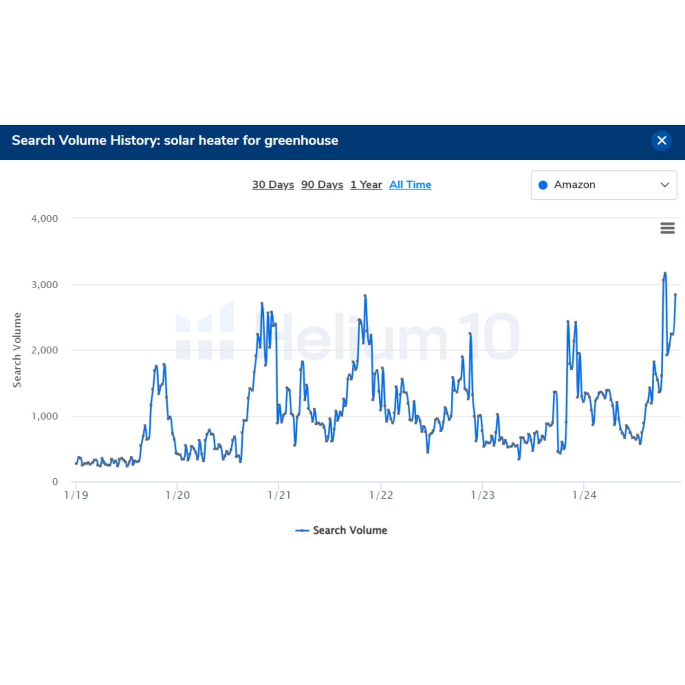Image resolution: width=685 pixels, height=685 pixels.
Task: Select the 90 Days range
Action: pyautogui.click(x=322, y=185)
